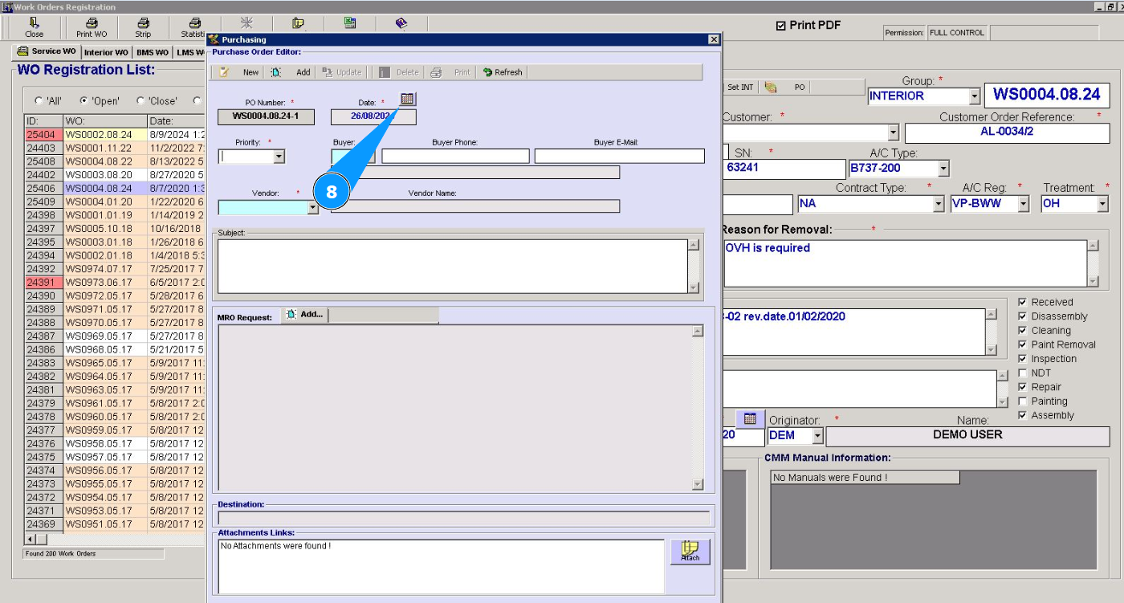Screen dimensions: 1124x603
Task: Click the ID column header in WO list
Action: pyautogui.click(x=43, y=121)
